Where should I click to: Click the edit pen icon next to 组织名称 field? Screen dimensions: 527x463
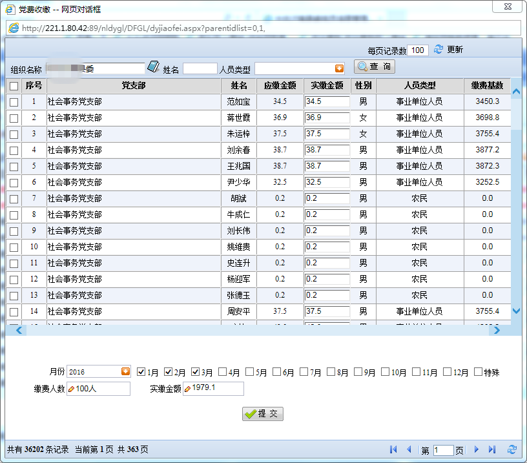coord(153,66)
